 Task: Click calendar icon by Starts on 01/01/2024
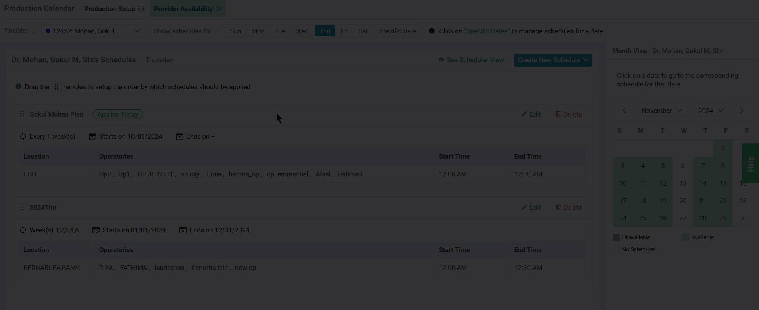(x=96, y=230)
